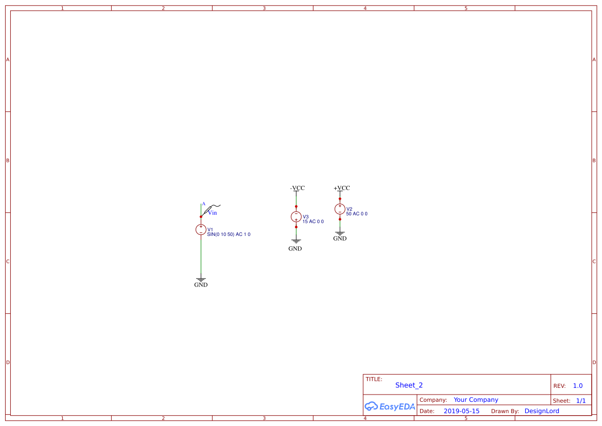Select the V3 voltage source symbol
This screenshot has width=602, height=426.
point(296,216)
